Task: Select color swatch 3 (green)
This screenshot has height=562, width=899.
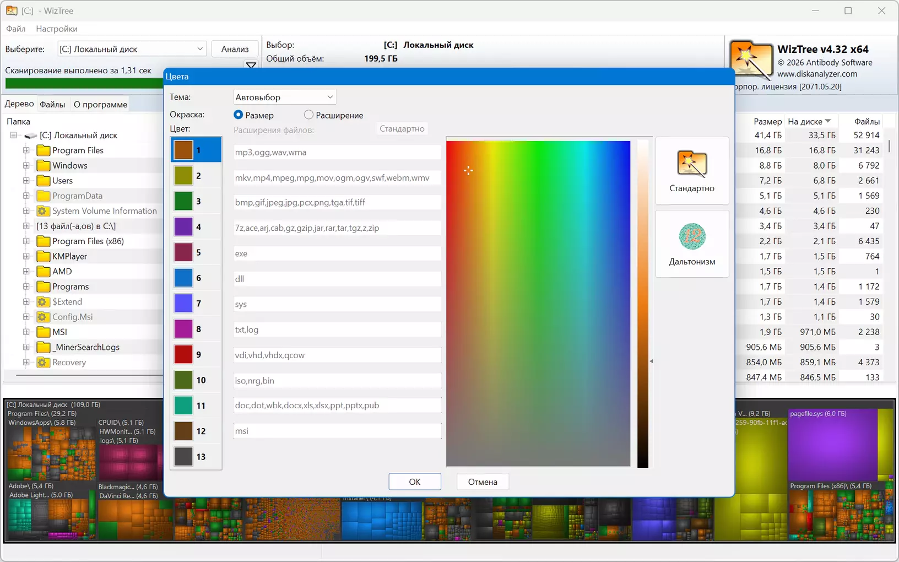Action: [183, 201]
